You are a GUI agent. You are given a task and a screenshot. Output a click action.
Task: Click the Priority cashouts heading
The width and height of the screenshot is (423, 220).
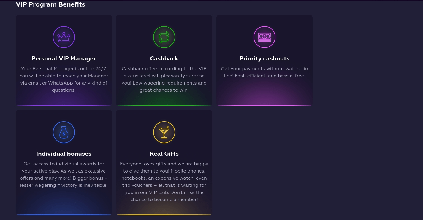pyautogui.click(x=264, y=58)
